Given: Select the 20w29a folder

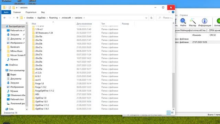Looking at the screenshot, I should (x=38, y=62).
